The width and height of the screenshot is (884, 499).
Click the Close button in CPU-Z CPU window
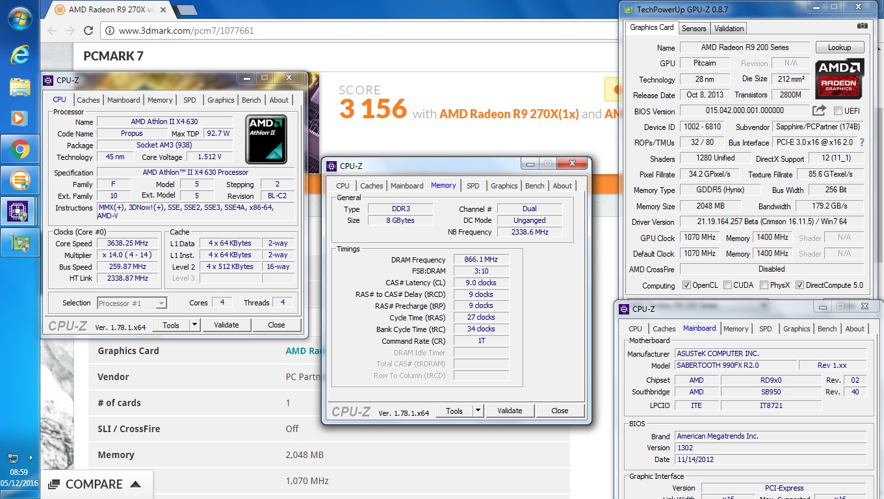(x=276, y=325)
